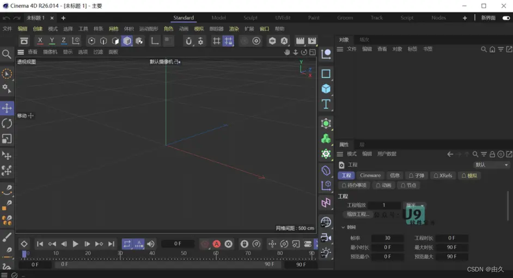Record active objects keyframe button
Screen dimensions: 513x278
point(205,244)
